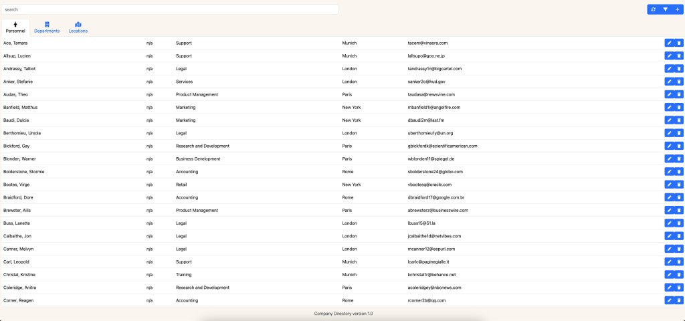This screenshot has height=321, width=685.
Task: Open the Locations tab
Action: click(78, 27)
